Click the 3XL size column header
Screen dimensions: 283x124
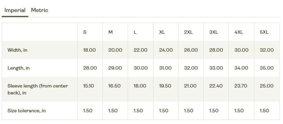[214, 32]
